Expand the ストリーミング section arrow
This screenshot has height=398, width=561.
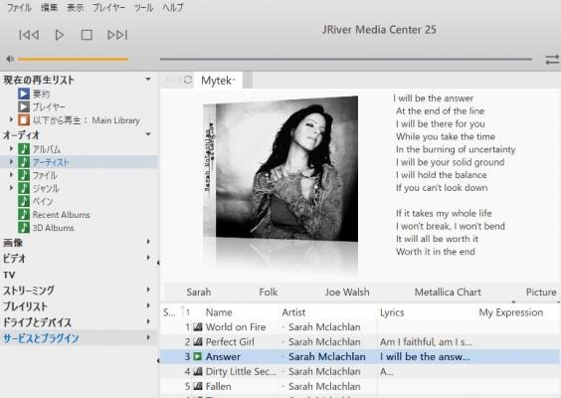click(x=148, y=290)
